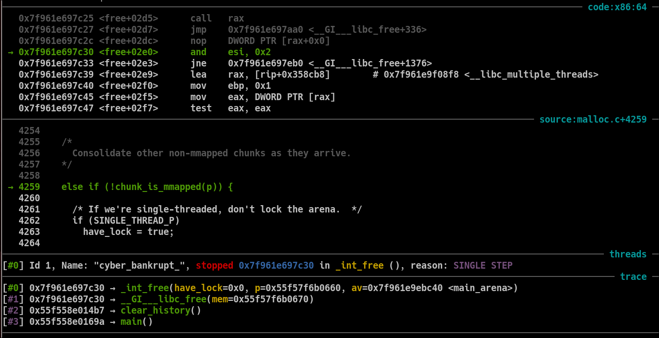Click the threads section label
This screenshot has height=338, width=659.
tap(628, 254)
